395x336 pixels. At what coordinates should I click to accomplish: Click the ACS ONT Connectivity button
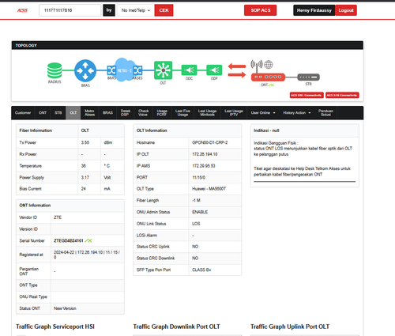coord(307,95)
